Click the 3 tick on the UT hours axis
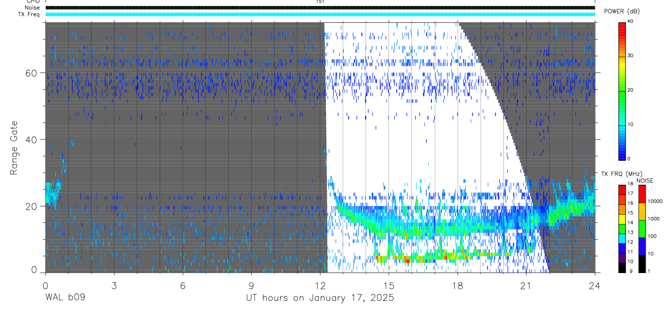Screen dimensions: 669x309 coord(114,285)
